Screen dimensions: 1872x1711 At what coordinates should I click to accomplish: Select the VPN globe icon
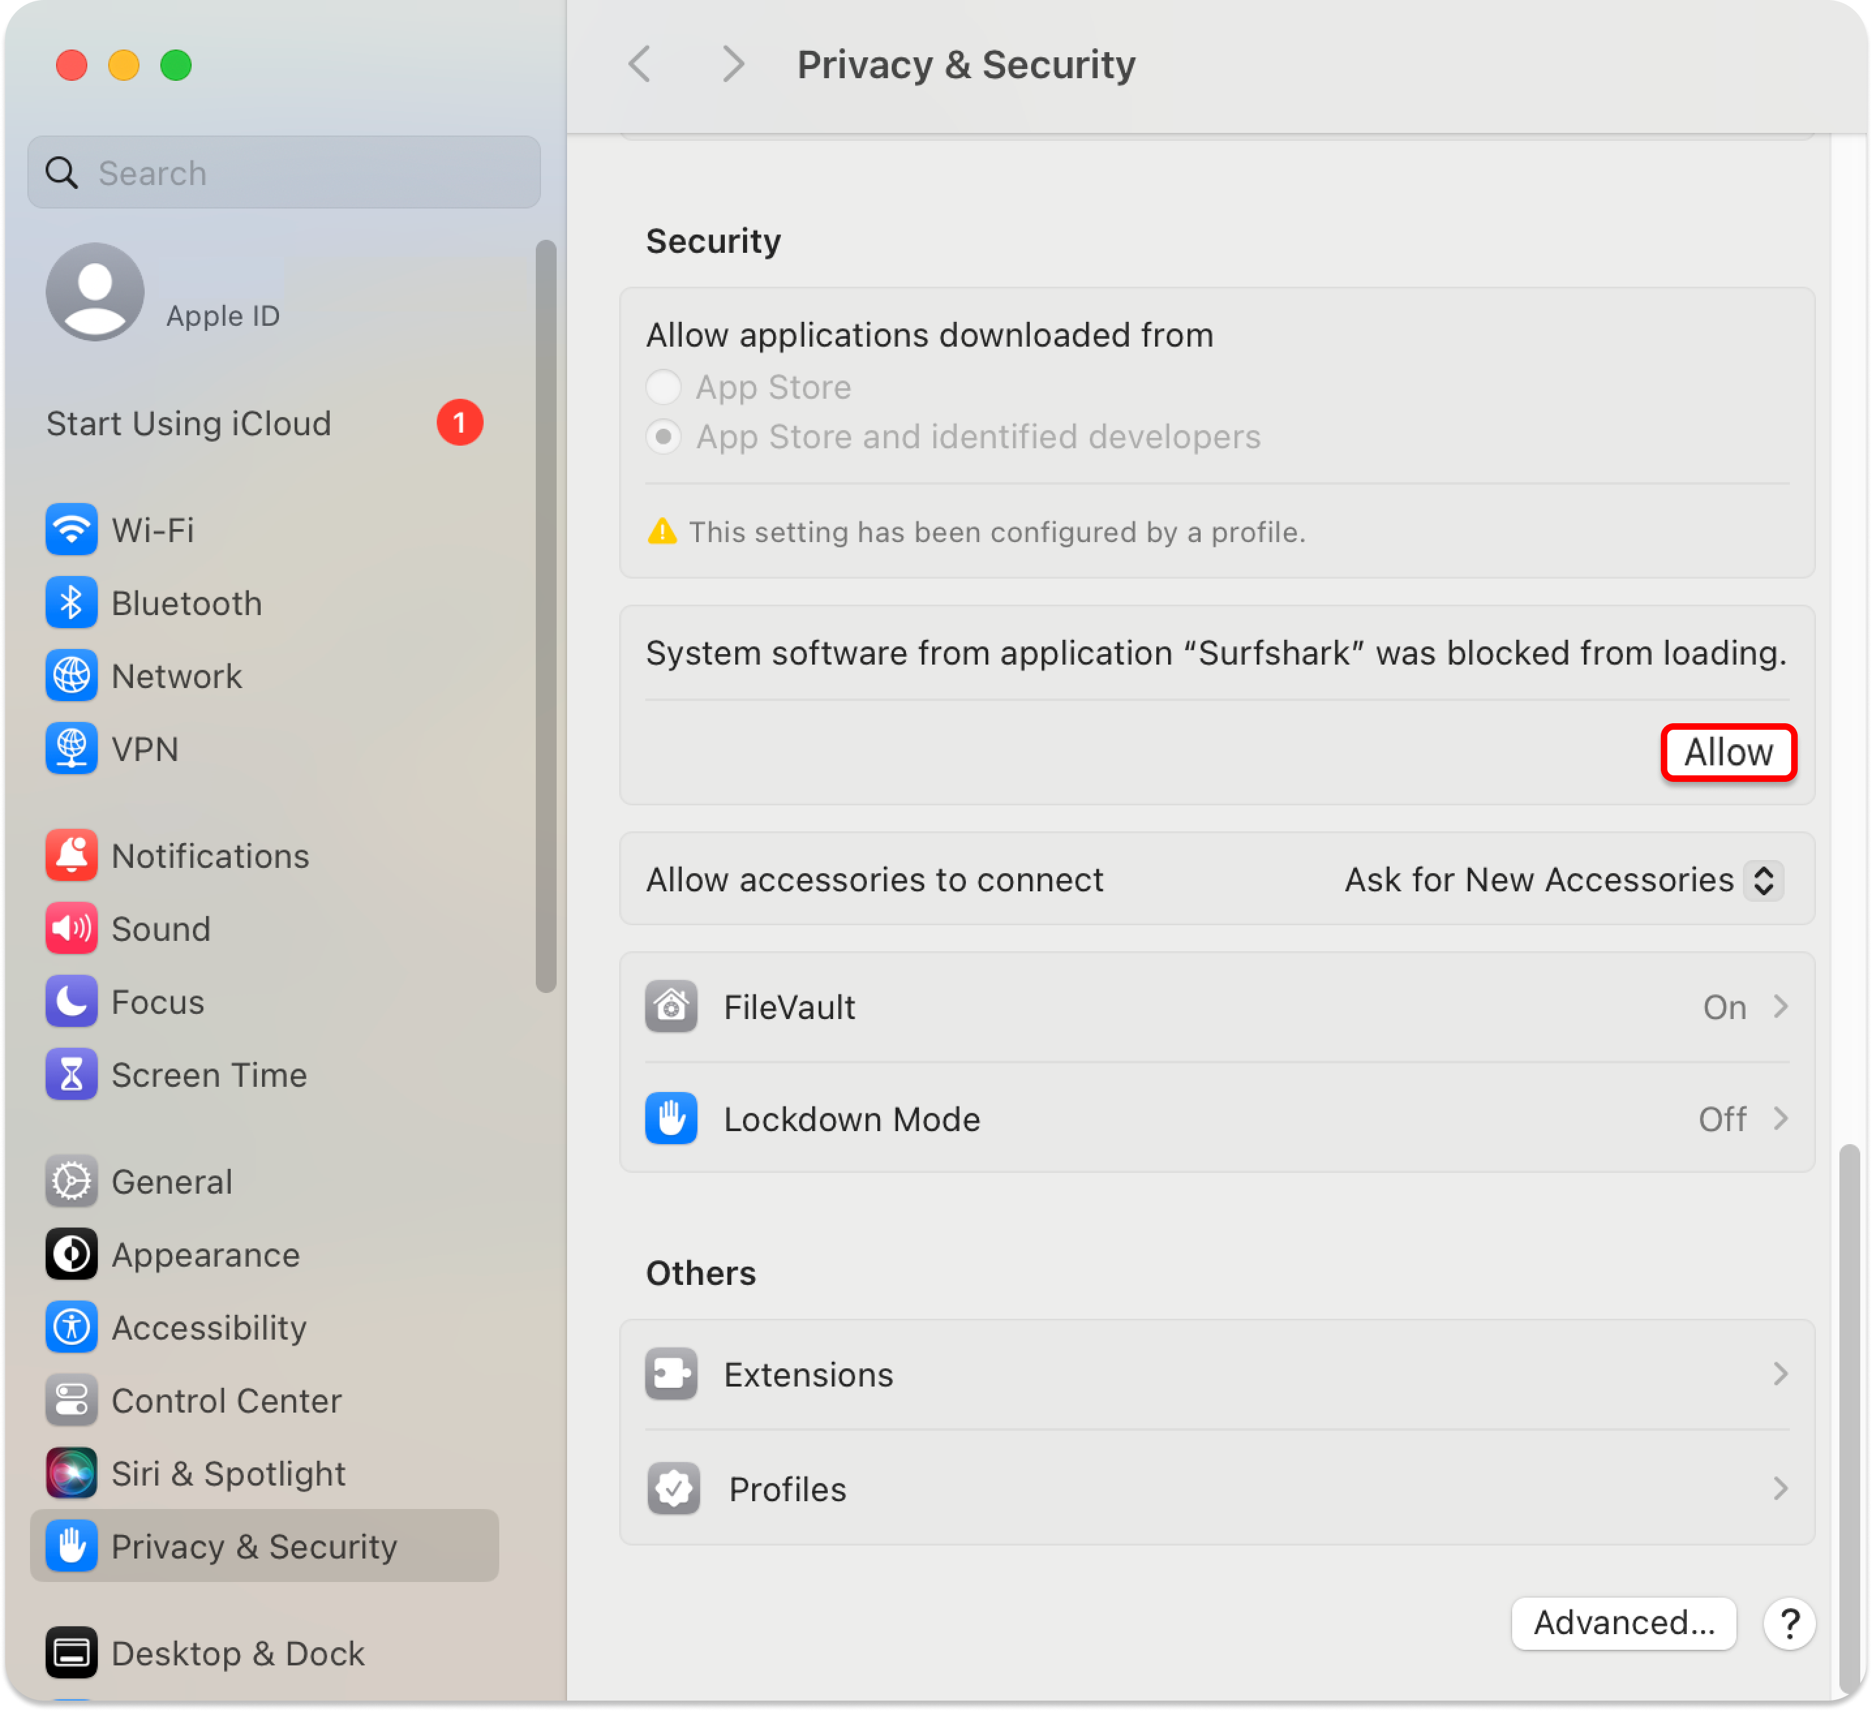point(72,748)
